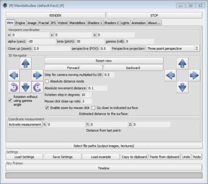This screenshot has height=184, width=208.
Task: Click the left navigator down arrow icon
Action: [x=25, y=87]
